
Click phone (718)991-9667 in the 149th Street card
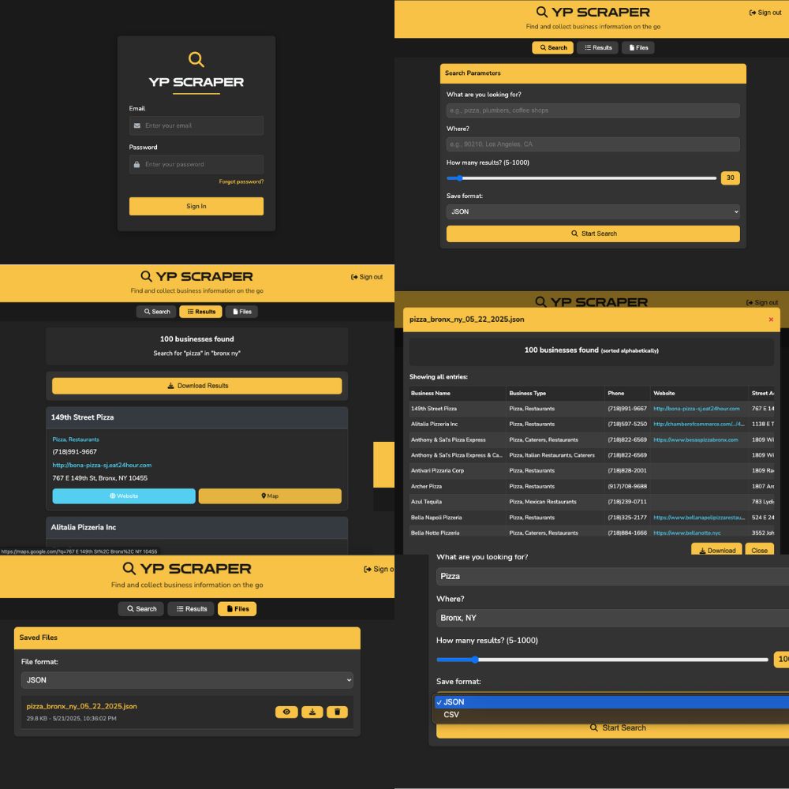coord(74,452)
